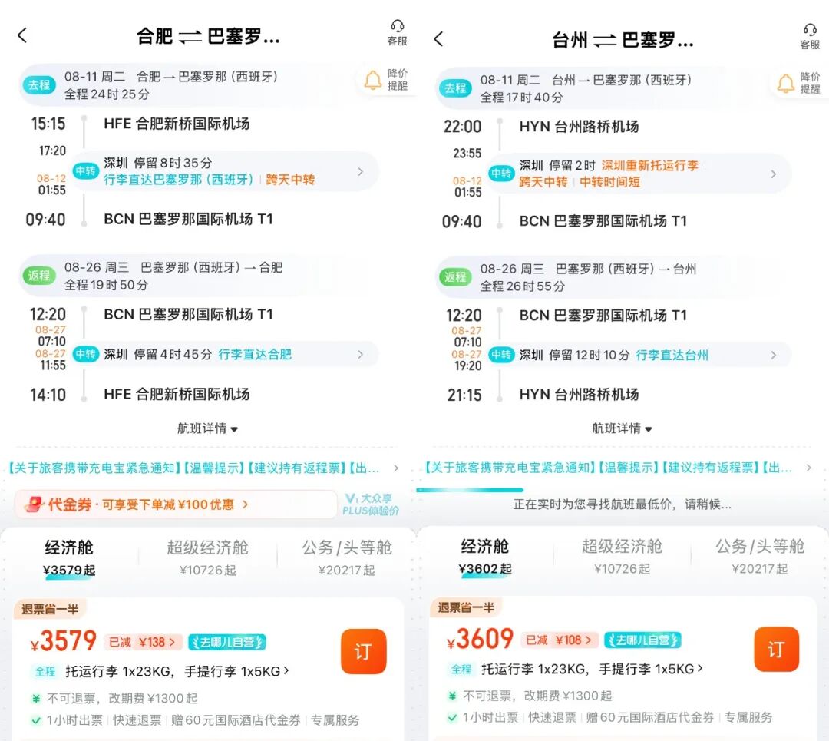Open baggage details for ¥3609 fare

592,669
